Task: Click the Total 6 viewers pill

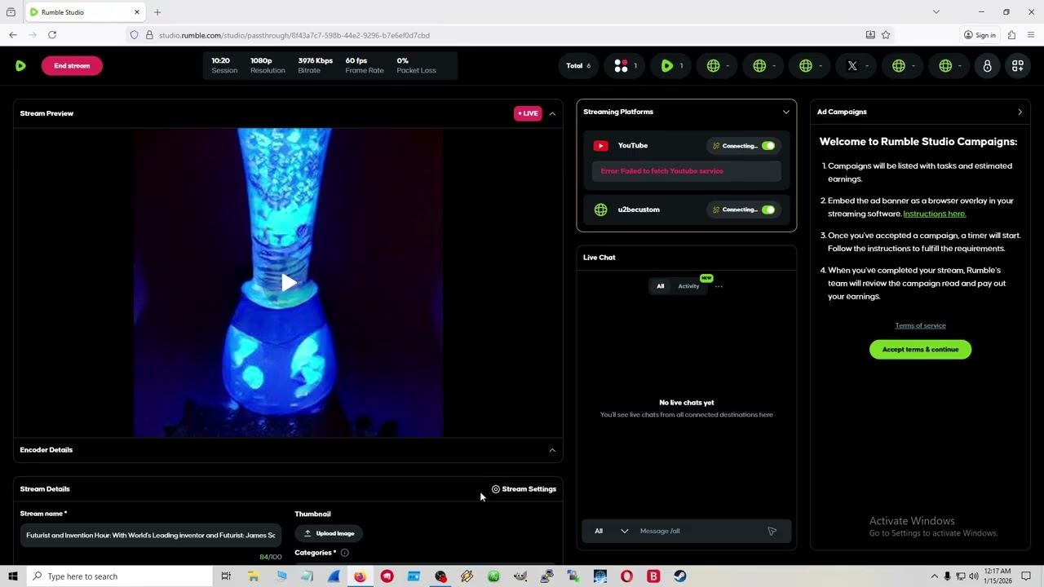Action: 578,66
